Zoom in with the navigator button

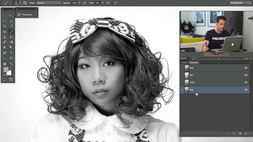point(246,59)
